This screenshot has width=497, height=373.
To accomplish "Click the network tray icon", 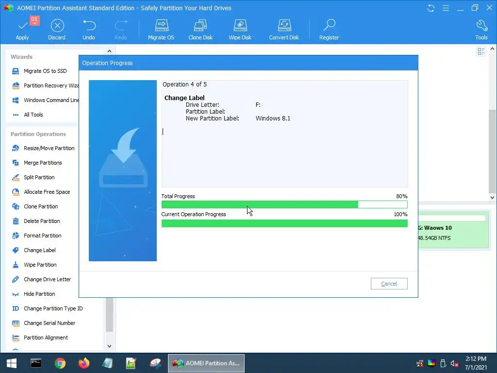I will (x=420, y=363).
